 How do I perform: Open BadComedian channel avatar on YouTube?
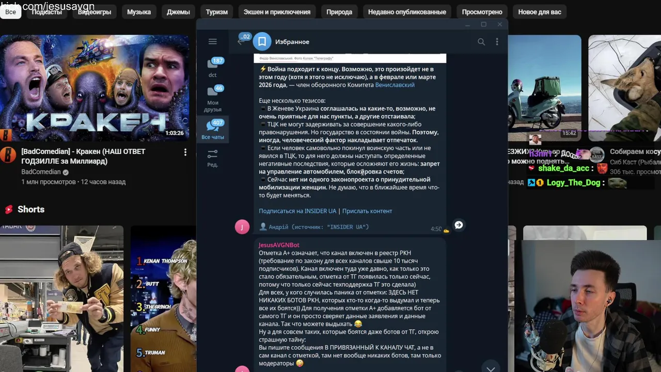coord(8,155)
